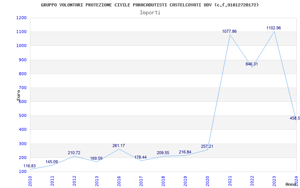Click the 2018 x-axis year label

tap(163, 181)
